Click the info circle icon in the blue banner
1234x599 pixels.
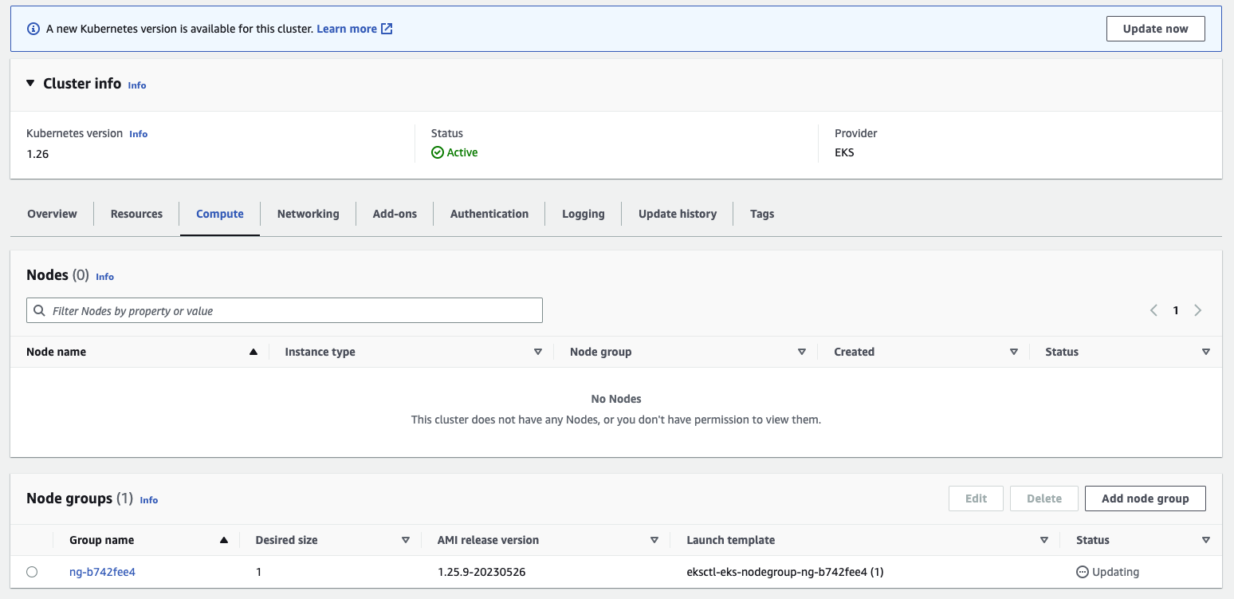[x=33, y=28]
